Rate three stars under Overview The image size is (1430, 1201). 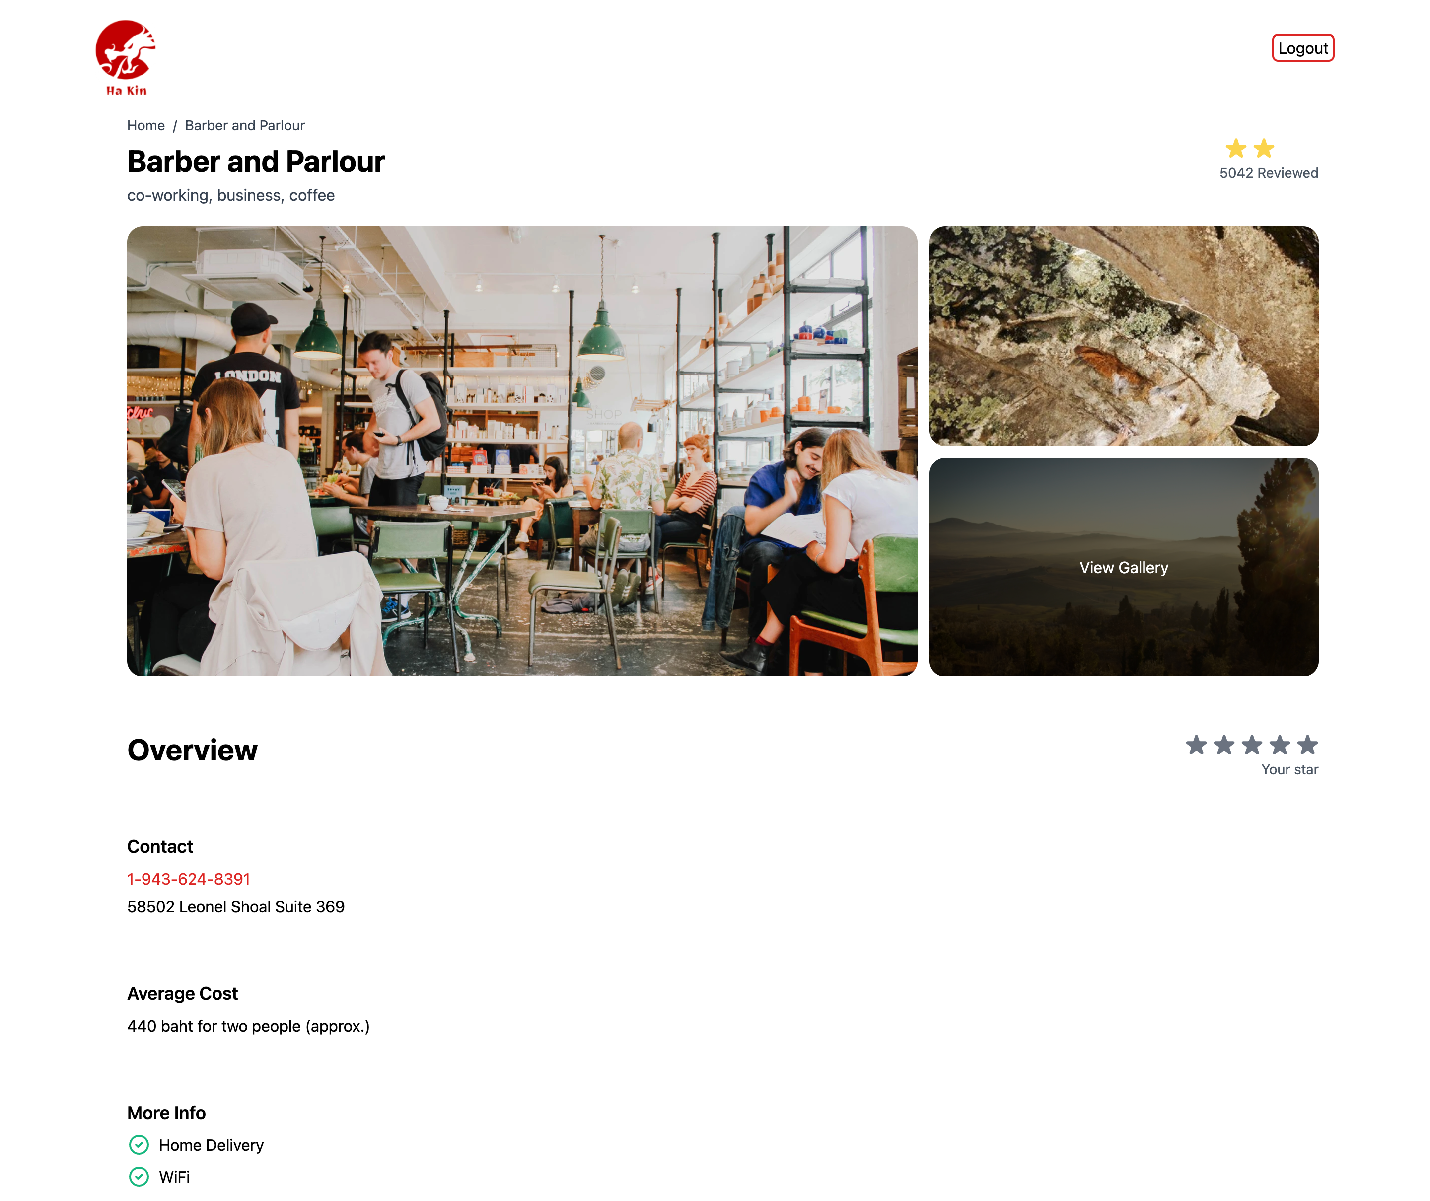click(1252, 745)
